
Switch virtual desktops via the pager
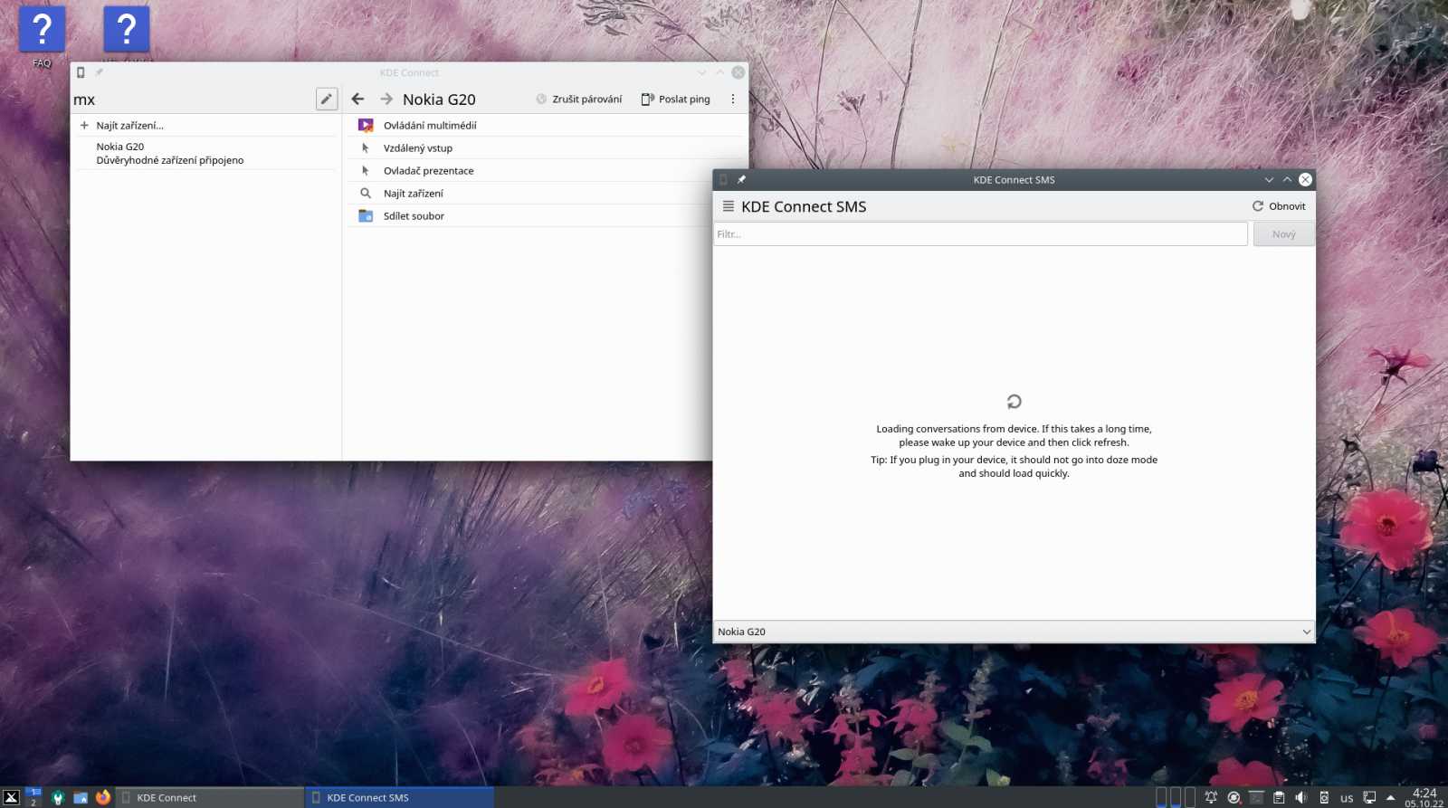pyautogui.click(x=33, y=797)
